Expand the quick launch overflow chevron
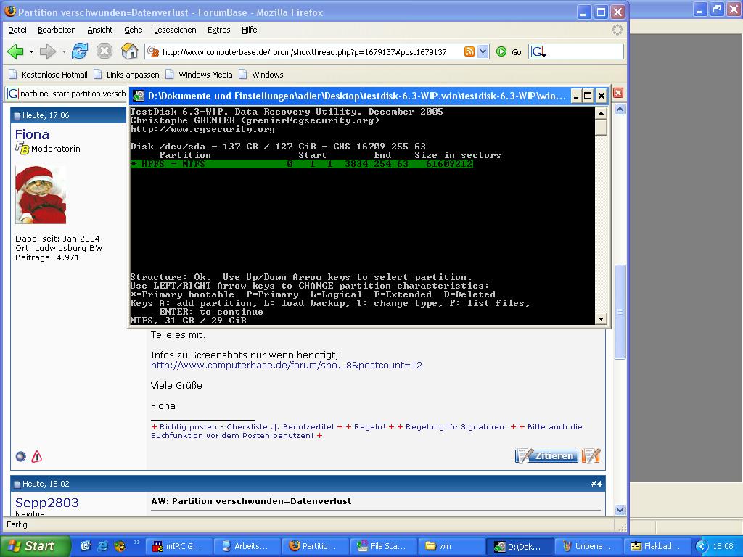This screenshot has width=743, height=557. 137,542
